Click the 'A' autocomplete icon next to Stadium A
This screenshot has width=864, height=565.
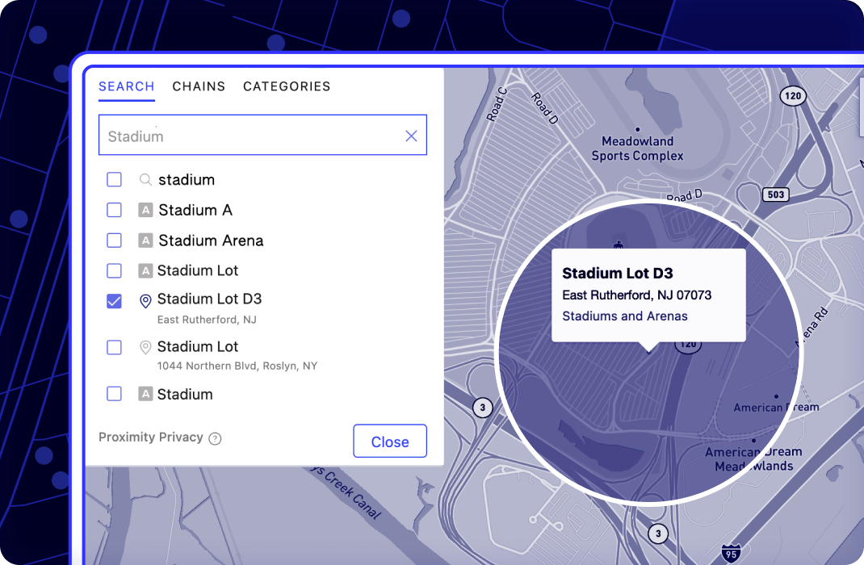(145, 210)
